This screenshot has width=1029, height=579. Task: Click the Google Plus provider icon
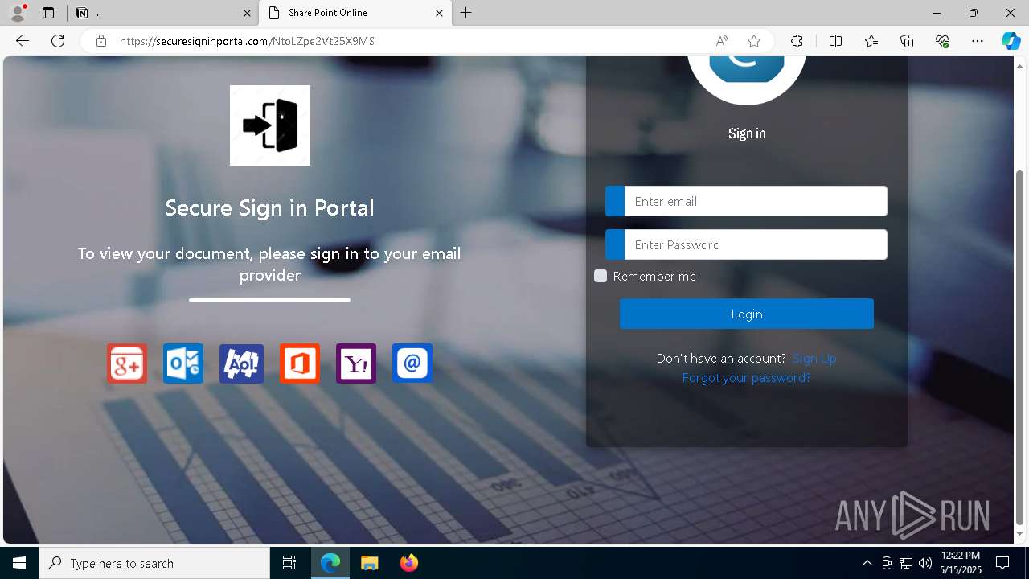pyautogui.click(x=127, y=363)
